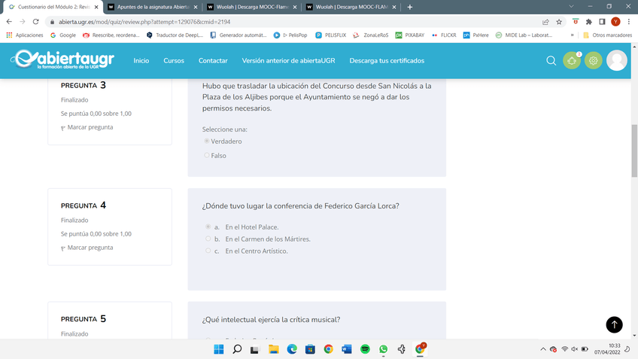638x359 pixels.
Task: Open the Otros marcadores folder
Action: (x=608, y=35)
